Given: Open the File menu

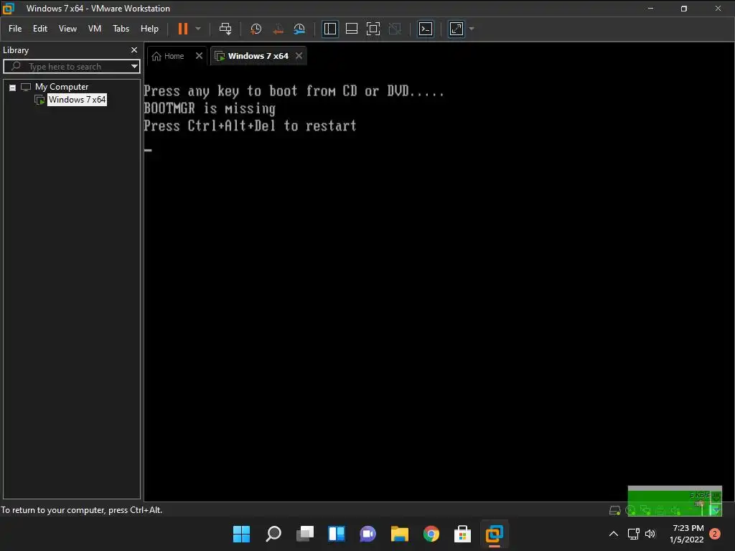Looking at the screenshot, I should coord(15,29).
